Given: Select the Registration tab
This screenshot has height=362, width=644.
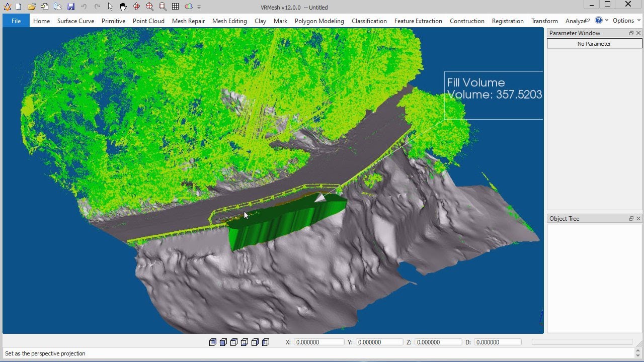Looking at the screenshot, I should click(x=508, y=21).
